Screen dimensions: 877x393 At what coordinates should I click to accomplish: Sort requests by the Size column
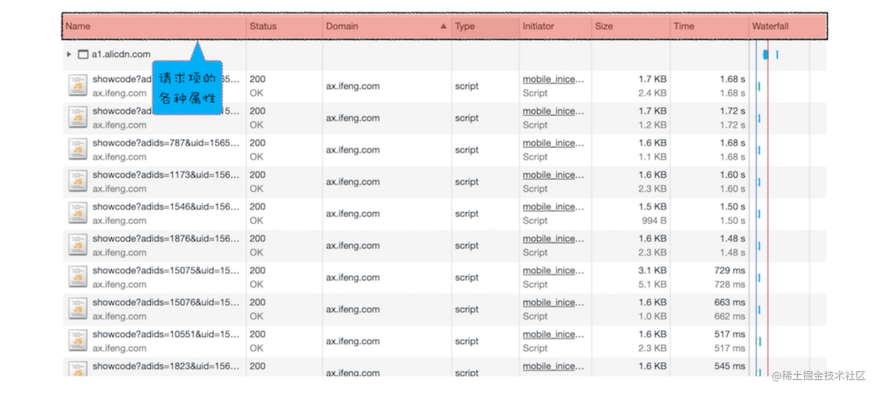tap(604, 26)
